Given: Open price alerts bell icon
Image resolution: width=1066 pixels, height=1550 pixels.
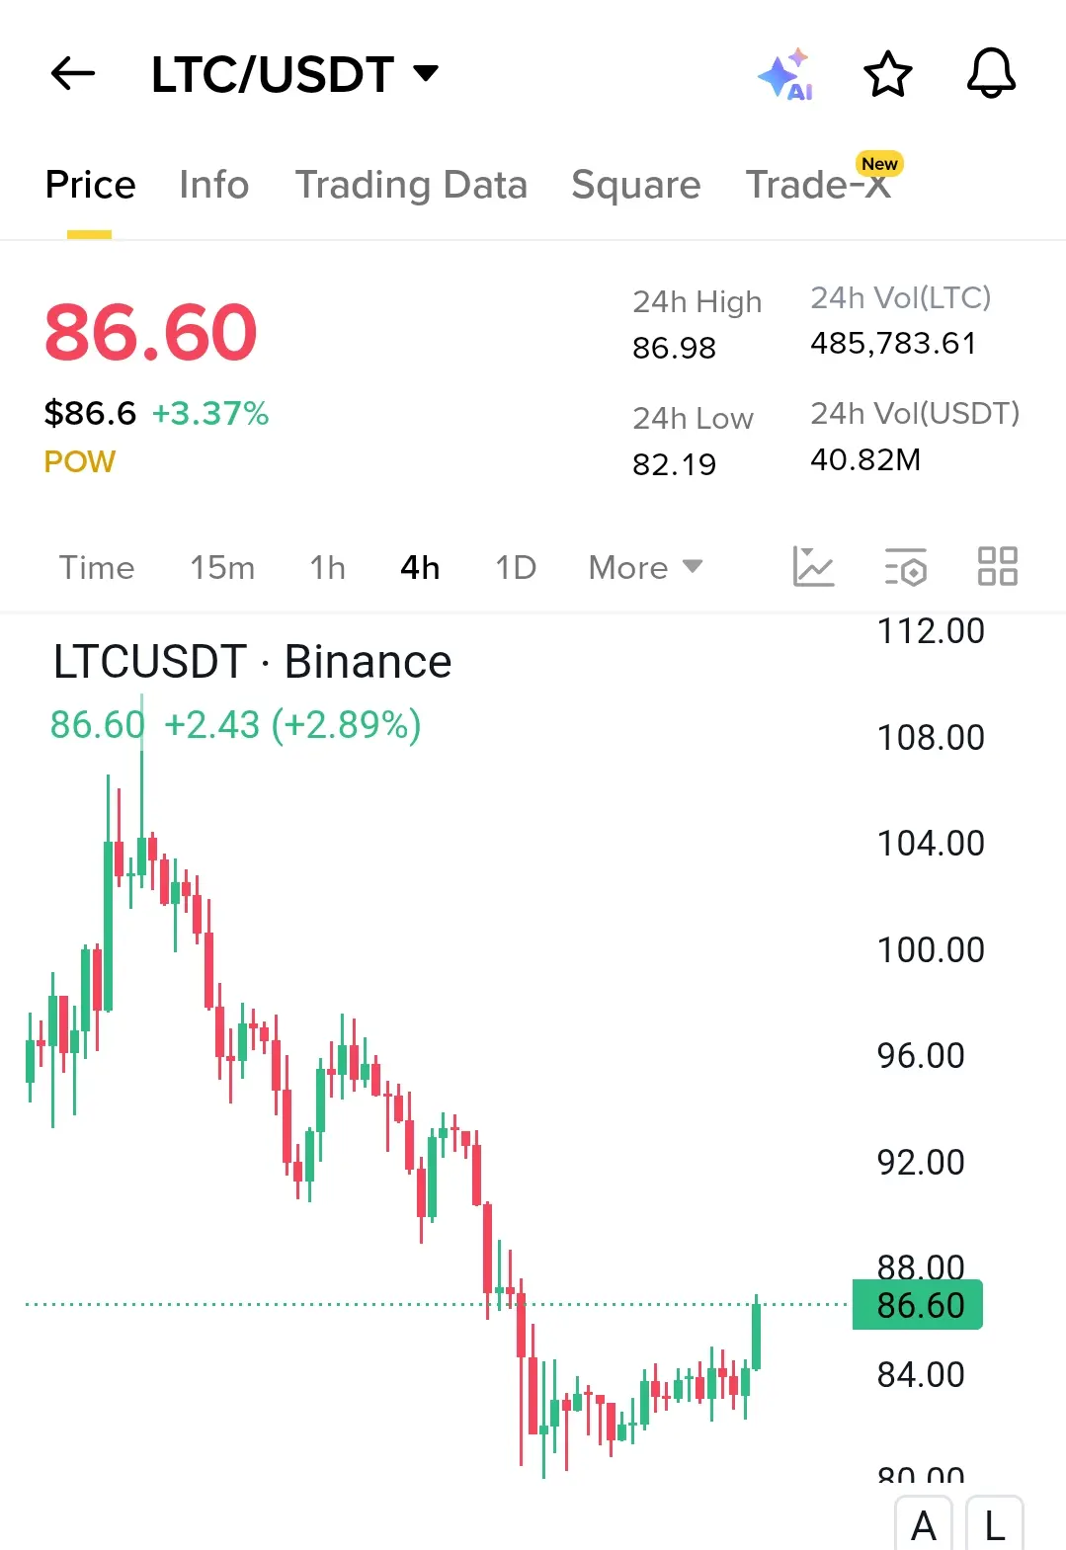Looking at the screenshot, I should pos(991,74).
